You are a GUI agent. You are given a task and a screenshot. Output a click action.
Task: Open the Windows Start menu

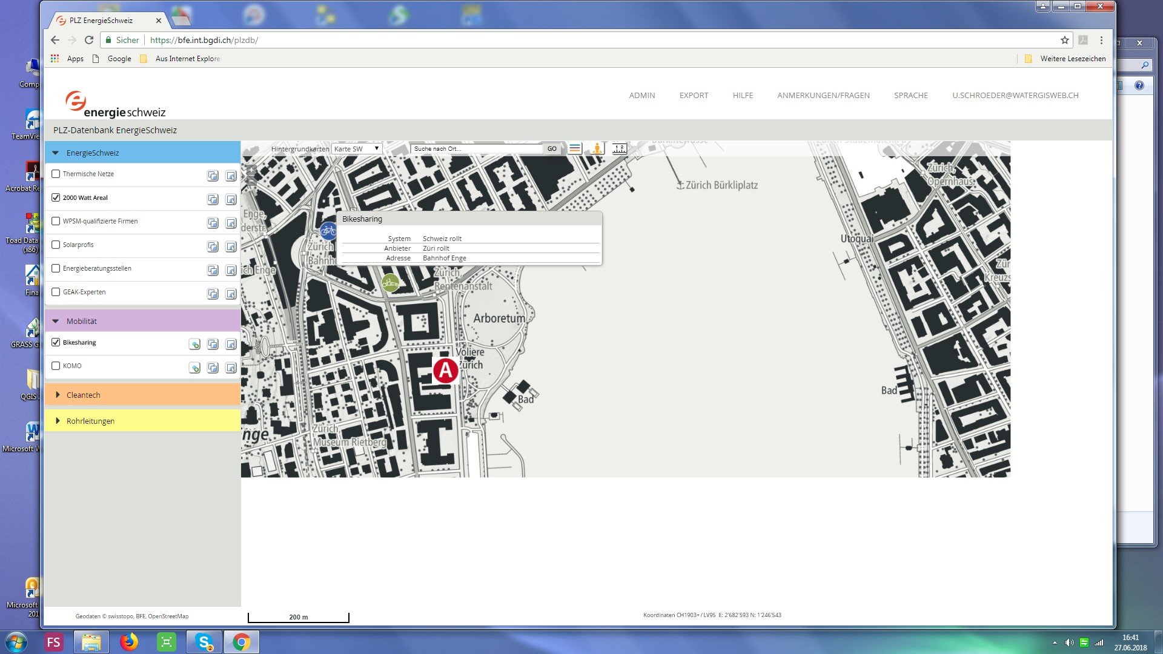(x=16, y=642)
